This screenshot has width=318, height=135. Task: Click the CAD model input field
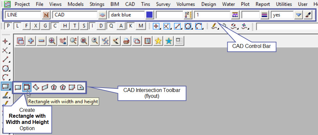[75, 15]
